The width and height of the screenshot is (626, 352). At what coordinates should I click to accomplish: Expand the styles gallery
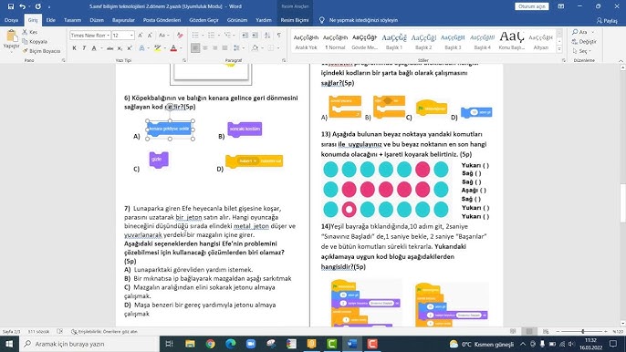[x=559, y=48]
